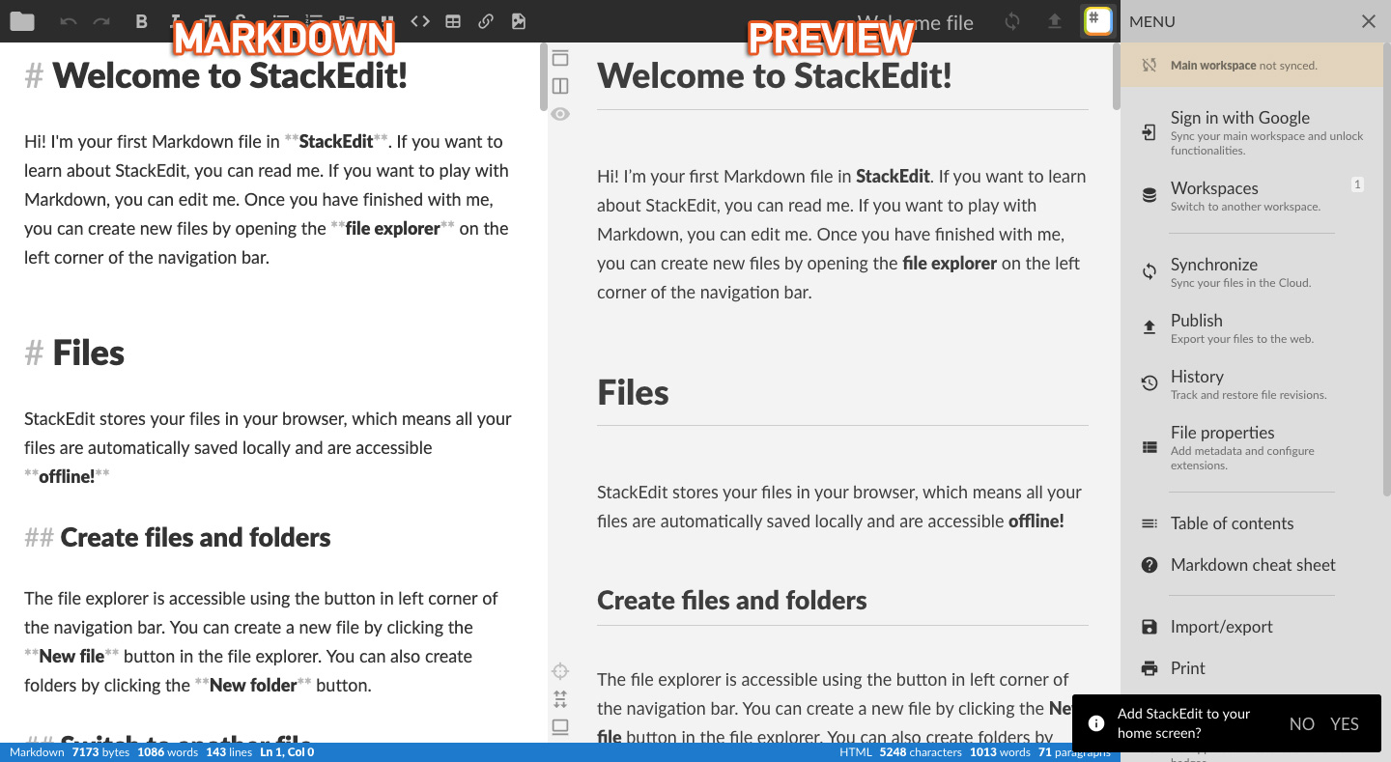This screenshot has width=1391, height=762.
Task: Click the Welcome file title field
Action: pyautogui.click(x=916, y=21)
